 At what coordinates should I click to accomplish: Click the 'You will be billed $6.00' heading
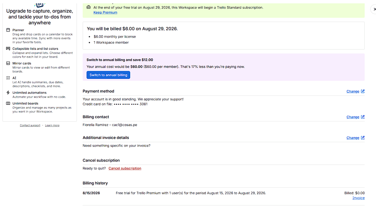(132, 28)
